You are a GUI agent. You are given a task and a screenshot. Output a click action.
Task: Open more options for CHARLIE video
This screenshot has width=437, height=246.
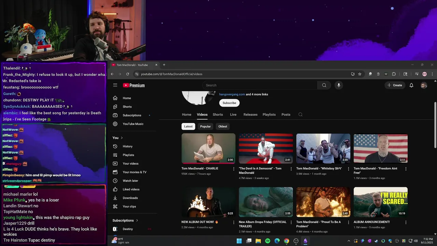click(x=234, y=169)
